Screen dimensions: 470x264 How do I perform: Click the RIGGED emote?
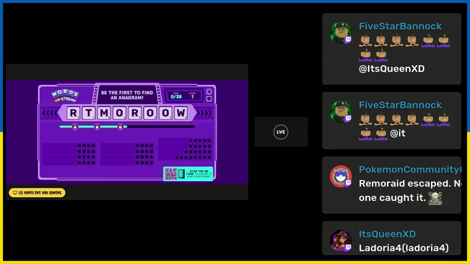tap(435, 198)
